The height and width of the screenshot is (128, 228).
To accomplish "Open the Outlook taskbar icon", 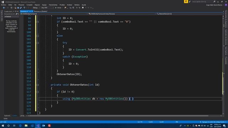I will click(x=43, y=126).
